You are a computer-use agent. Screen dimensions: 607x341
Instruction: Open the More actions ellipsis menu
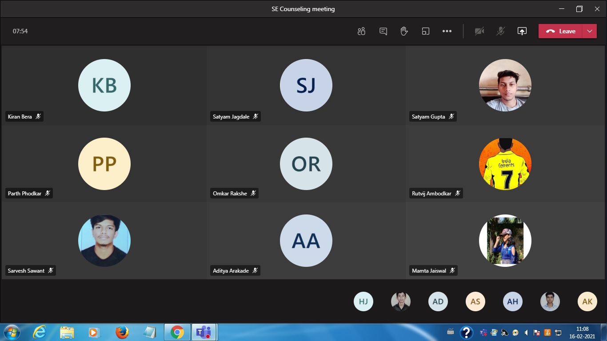[x=447, y=31]
